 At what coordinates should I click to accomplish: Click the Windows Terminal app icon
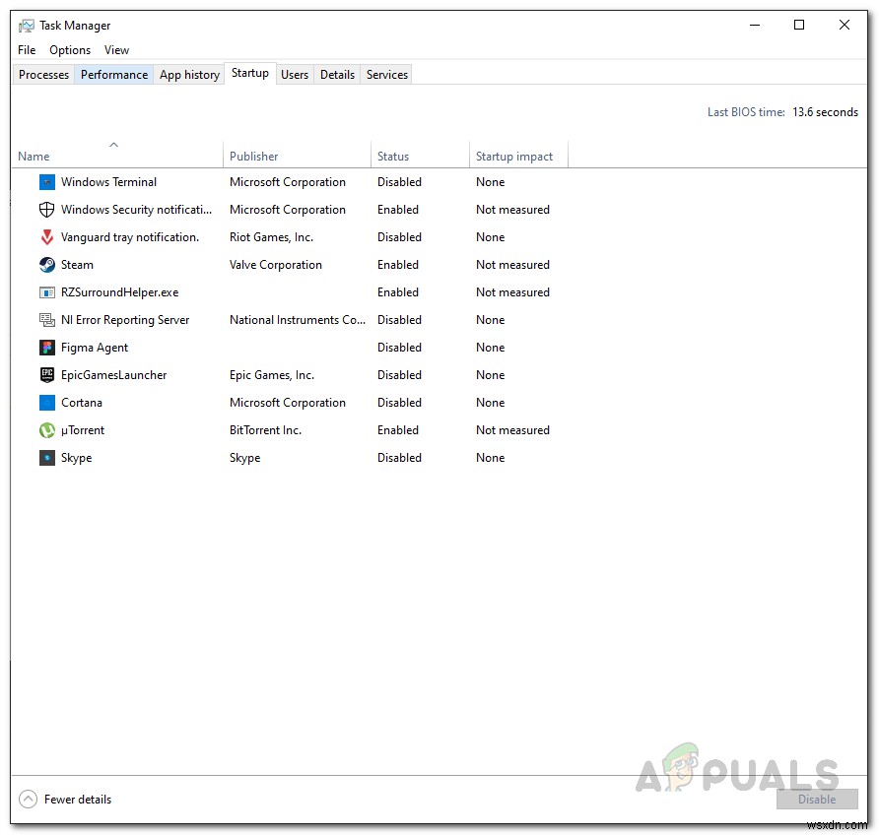click(x=47, y=182)
